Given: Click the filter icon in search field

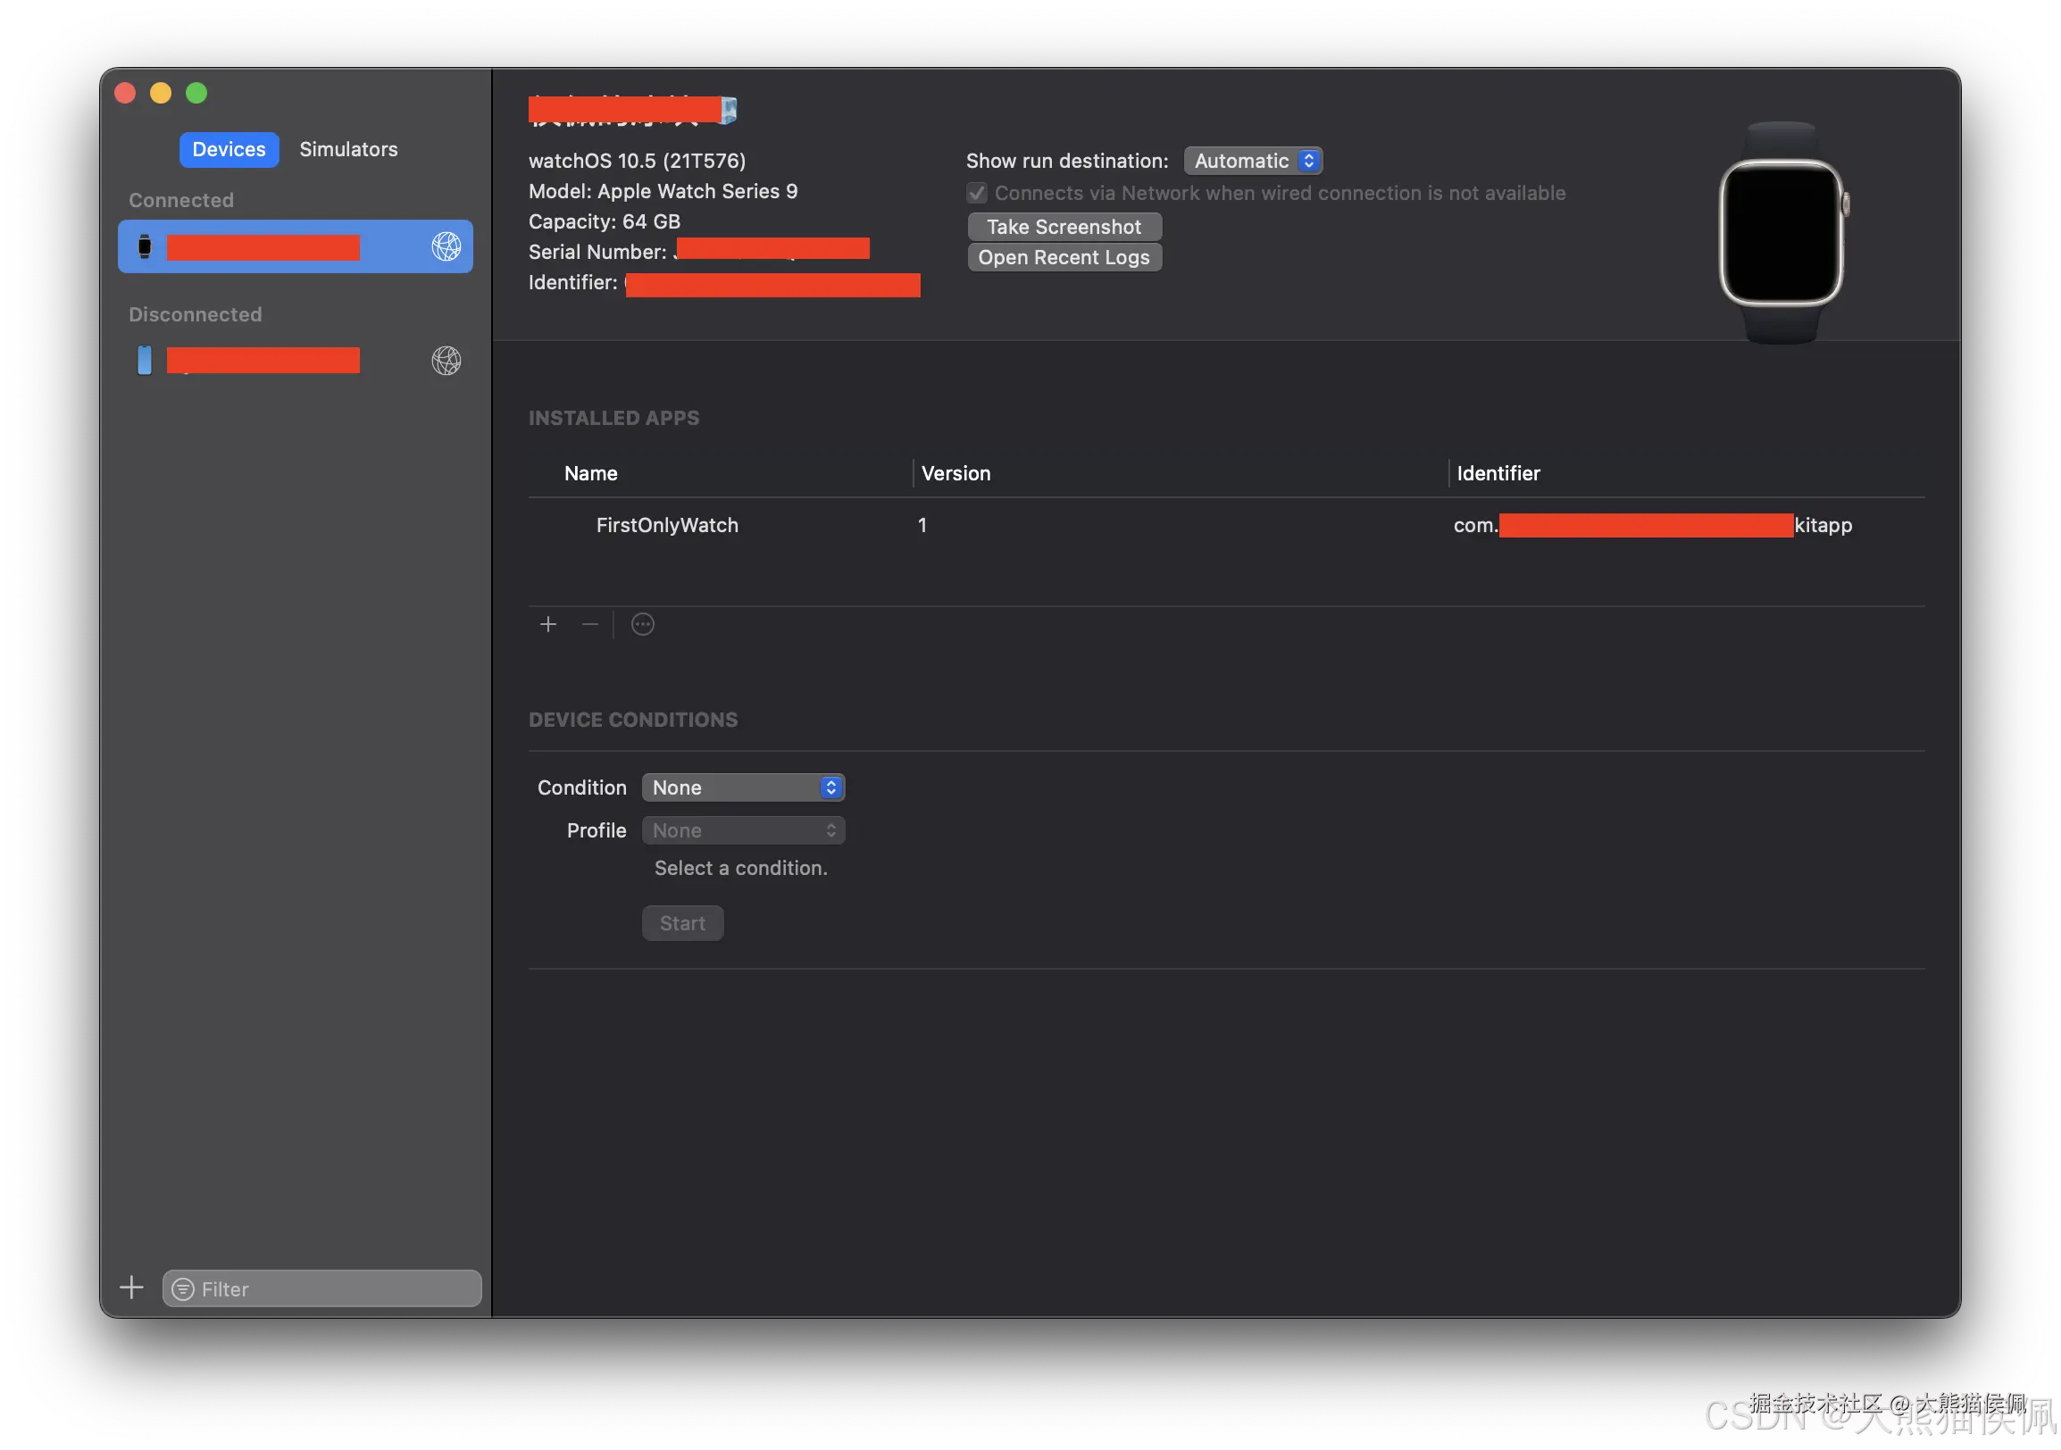Looking at the screenshot, I should (x=183, y=1289).
